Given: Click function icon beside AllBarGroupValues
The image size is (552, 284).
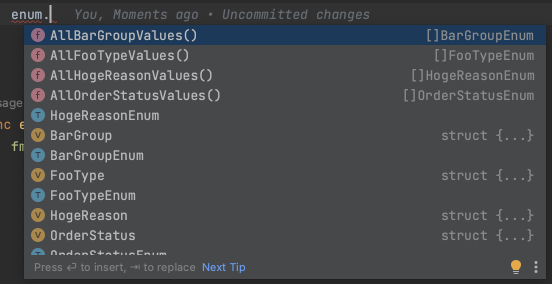Looking at the screenshot, I should [x=38, y=35].
